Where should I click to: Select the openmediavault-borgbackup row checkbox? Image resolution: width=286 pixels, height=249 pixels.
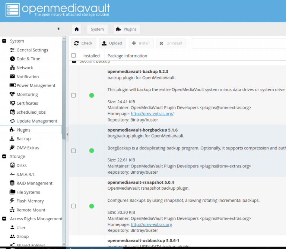tap(73, 151)
